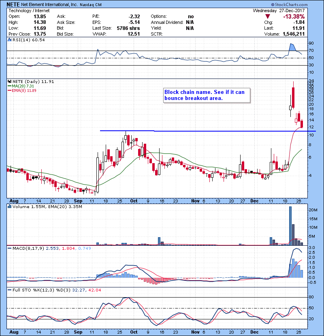Select the Chg value -1.84
The height and width of the screenshot is (336, 324).
[299, 22]
